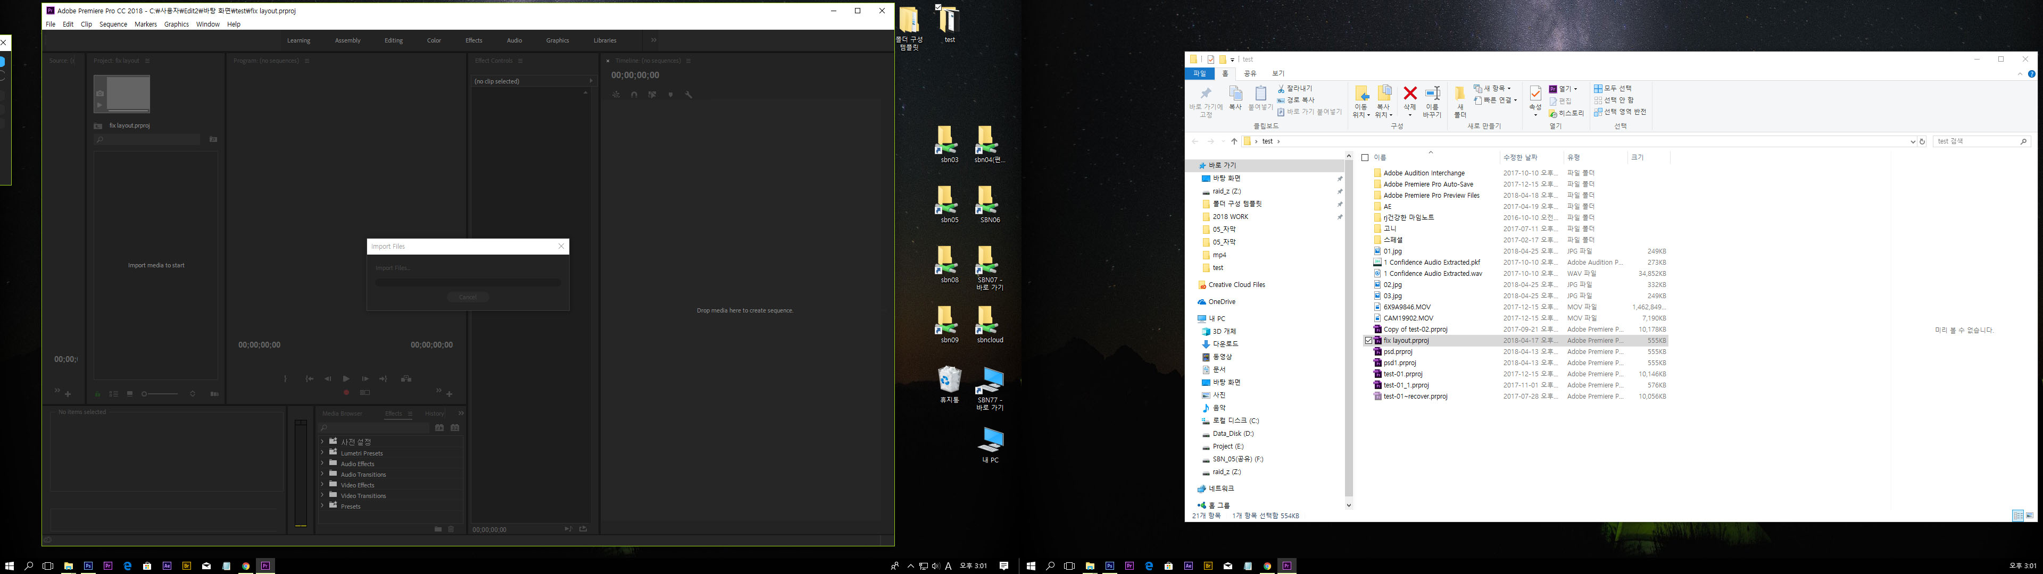Click the sbncloud desktop shortcut
Image resolution: width=2043 pixels, height=574 pixels.
989,325
